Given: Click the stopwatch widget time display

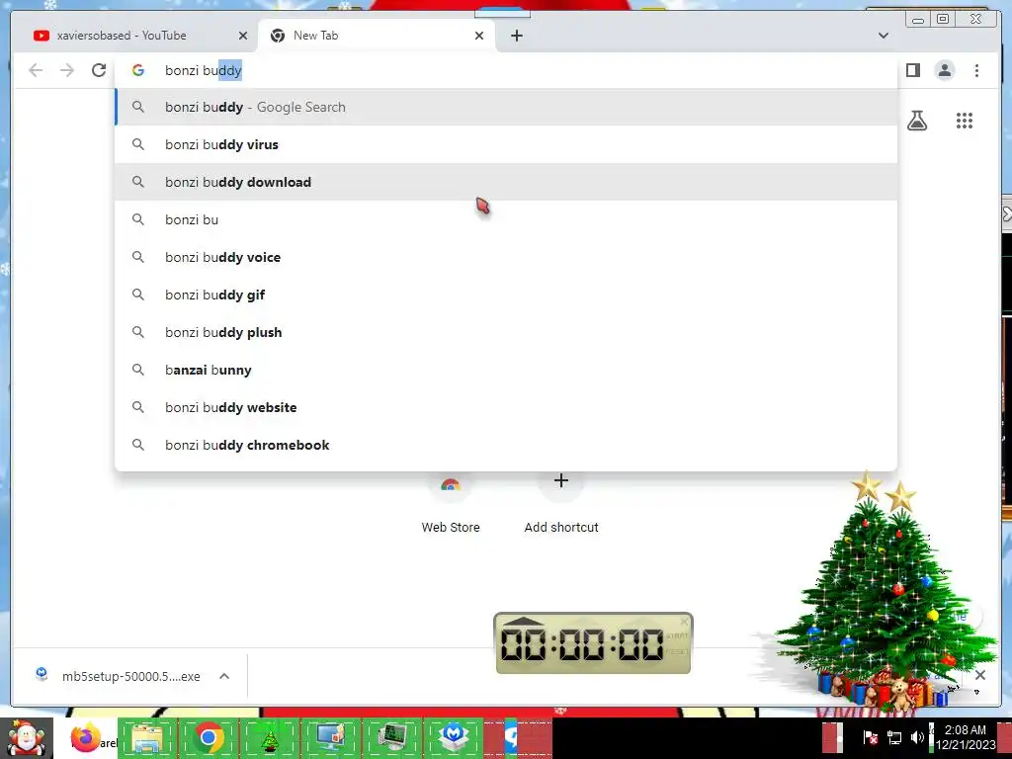Looking at the screenshot, I should (x=581, y=644).
